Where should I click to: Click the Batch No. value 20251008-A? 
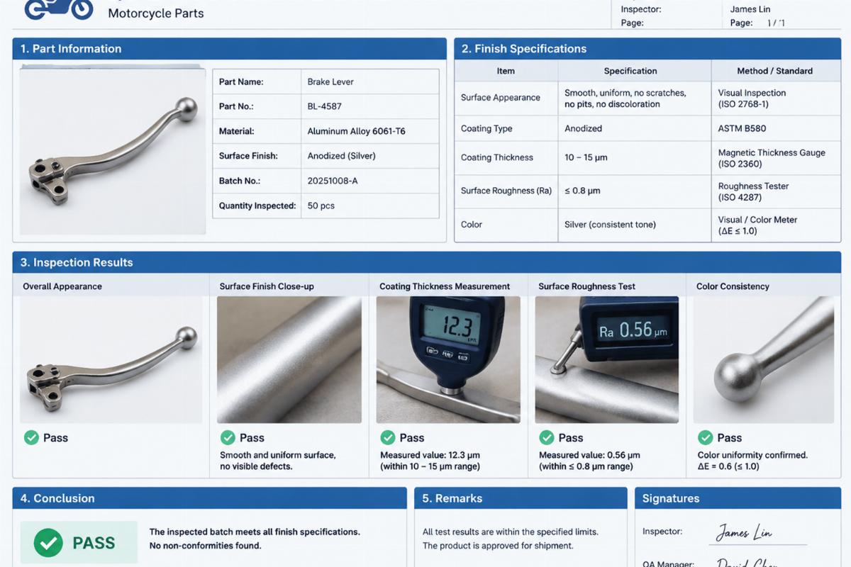pos(333,181)
